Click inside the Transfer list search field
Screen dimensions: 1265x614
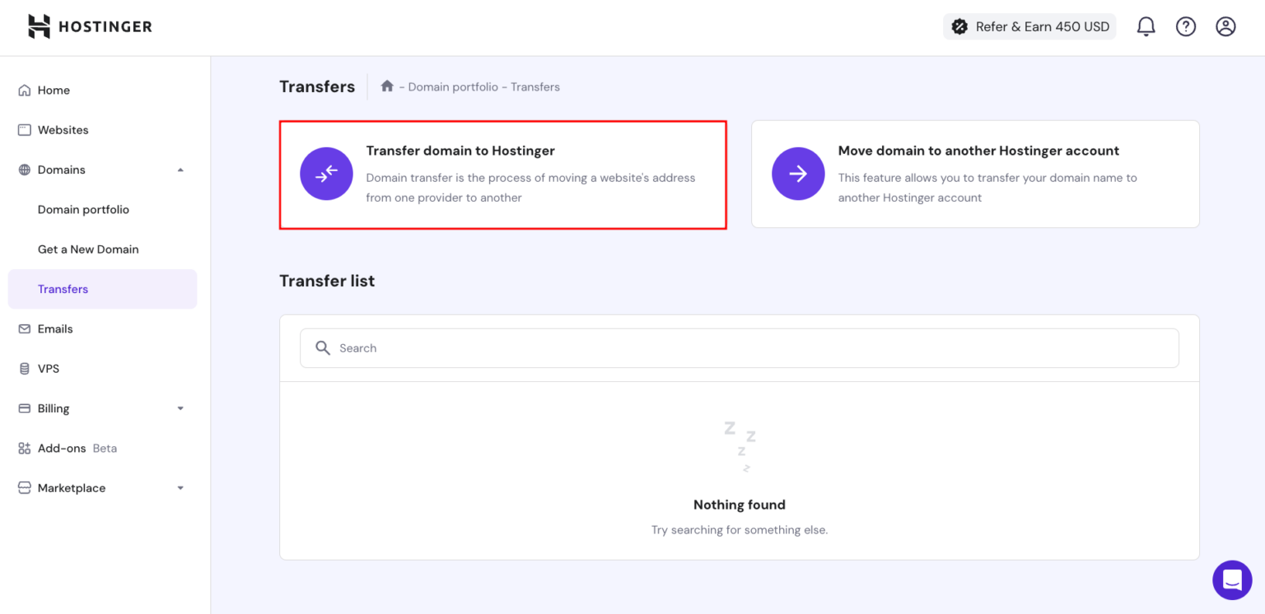click(x=739, y=347)
